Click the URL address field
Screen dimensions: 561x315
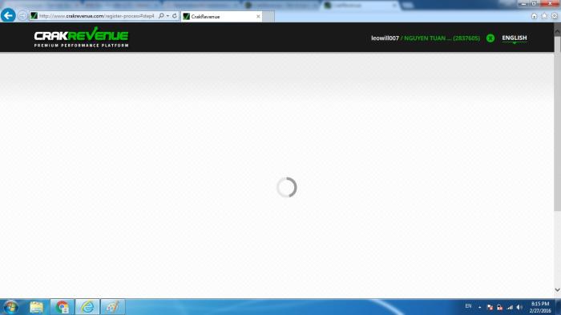pyautogui.click(x=97, y=16)
